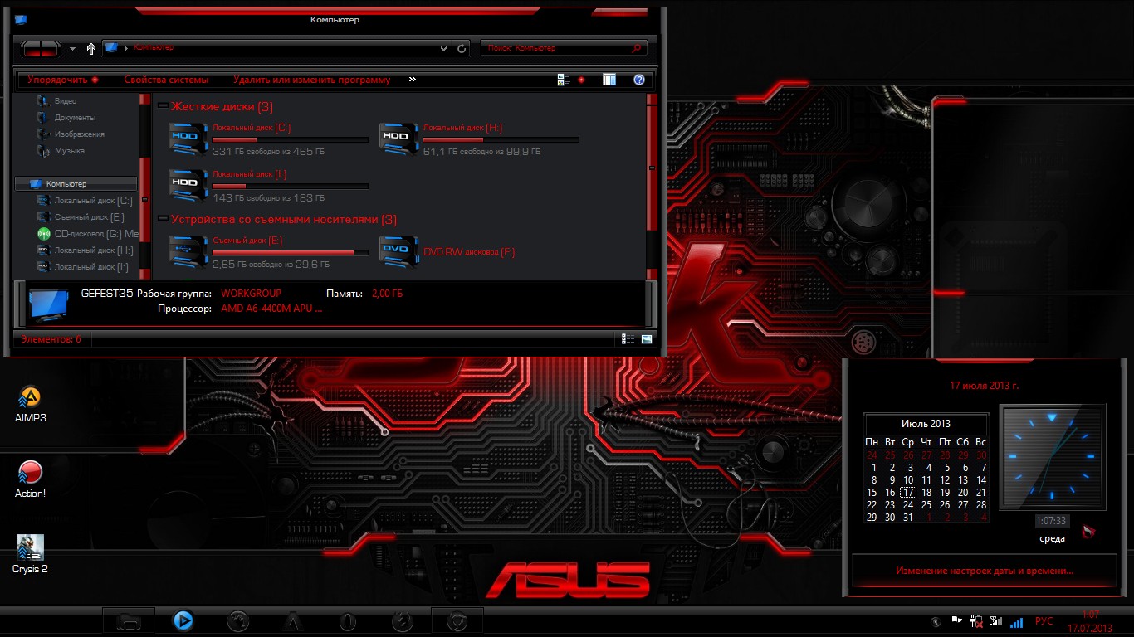Screen dimensions: 1134x637
Task: Open the Firefox taskbar icon
Action: [402, 620]
